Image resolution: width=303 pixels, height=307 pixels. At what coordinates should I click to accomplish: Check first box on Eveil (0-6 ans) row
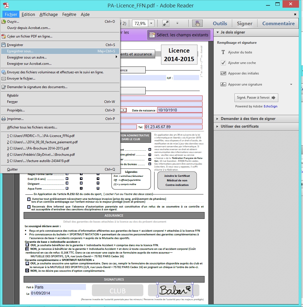[x=67, y=179]
